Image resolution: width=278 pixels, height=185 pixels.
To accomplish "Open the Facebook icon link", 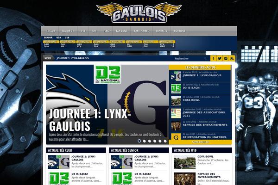I will click(x=213, y=58).
